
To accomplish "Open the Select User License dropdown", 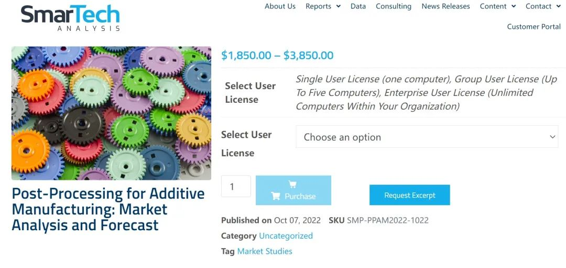I will pyautogui.click(x=427, y=137).
